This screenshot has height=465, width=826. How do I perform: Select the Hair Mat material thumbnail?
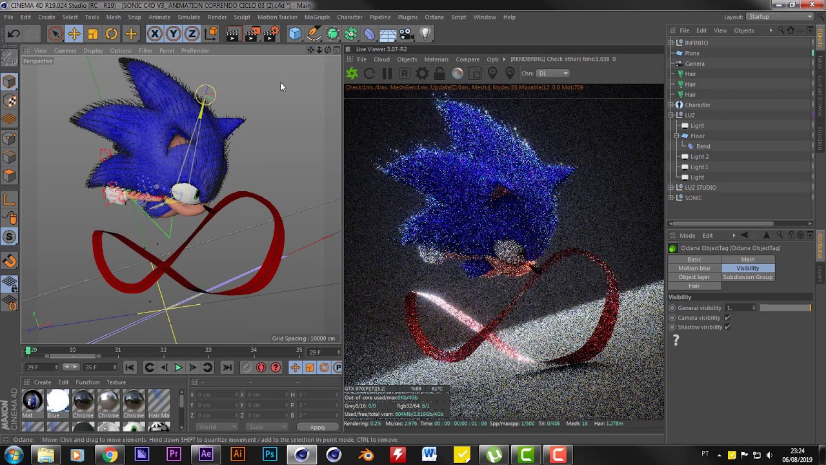pyautogui.click(x=159, y=403)
